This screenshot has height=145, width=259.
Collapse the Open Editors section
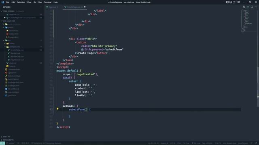[2, 11]
